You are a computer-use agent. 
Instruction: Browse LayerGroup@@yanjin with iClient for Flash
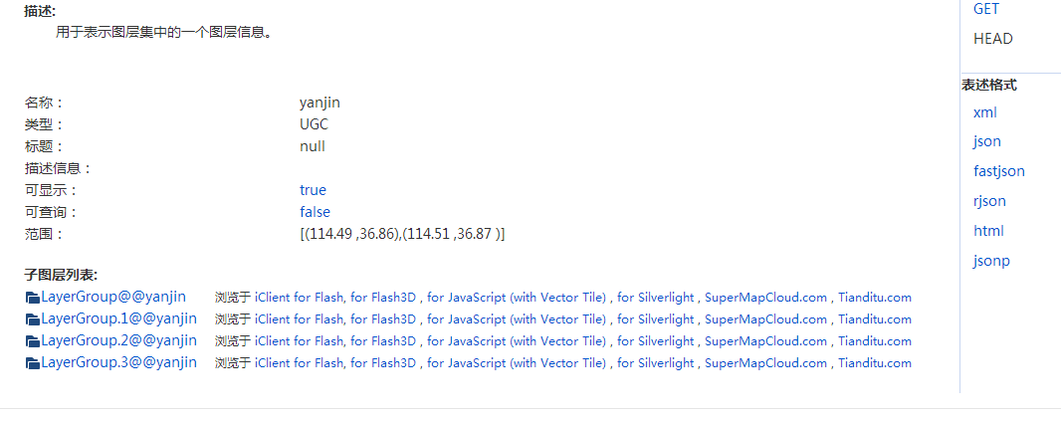[x=301, y=298]
